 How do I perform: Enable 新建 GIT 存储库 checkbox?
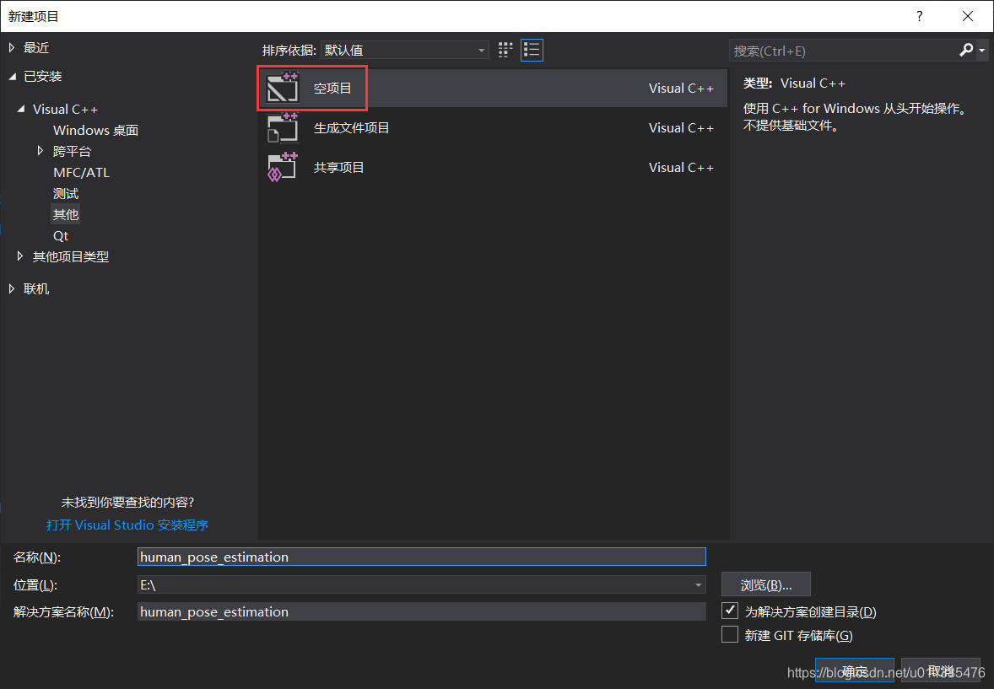pyautogui.click(x=730, y=634)
